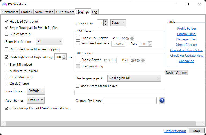Maximize the DS4Windows window
Screen dimensions: 206x135
coord(187,4)
